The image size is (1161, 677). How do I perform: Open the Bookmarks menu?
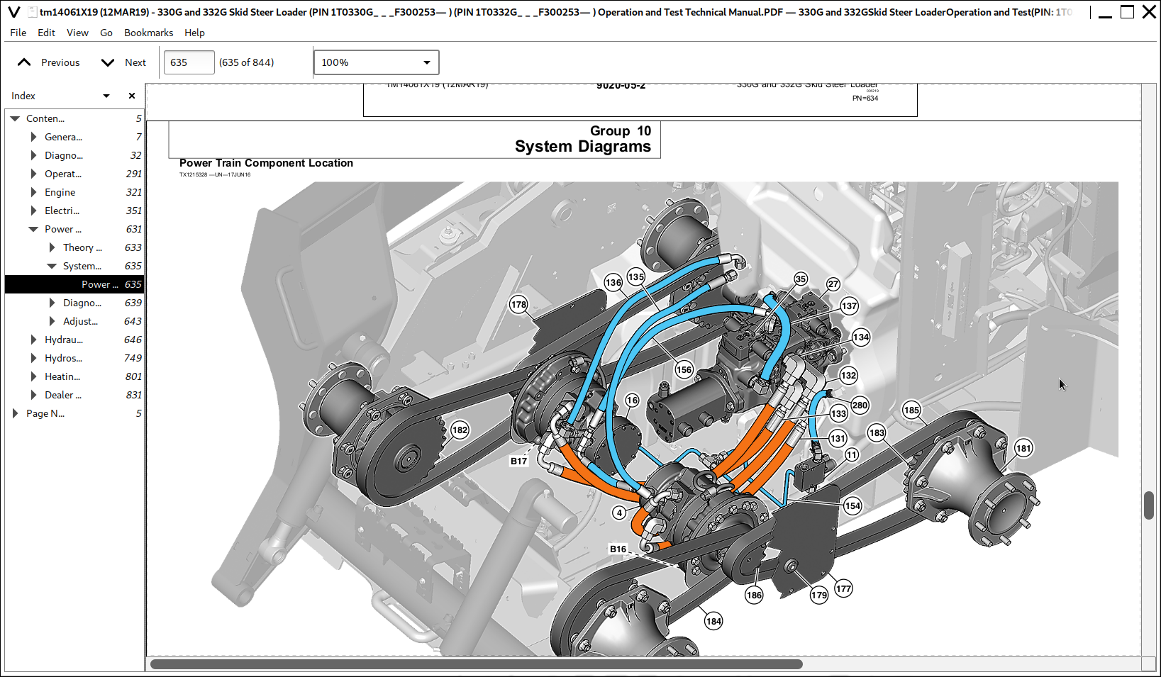pyautogui.click(x=148, y=33)
